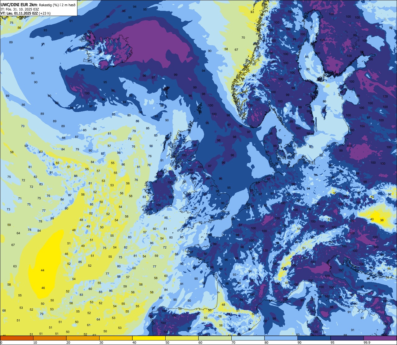Click the legend segment between 10 and 20
Screen dimensions: 397x345
(x=50, y=338)
